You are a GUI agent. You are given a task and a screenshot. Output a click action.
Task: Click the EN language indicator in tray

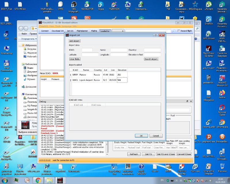click(x=162, y=180)
